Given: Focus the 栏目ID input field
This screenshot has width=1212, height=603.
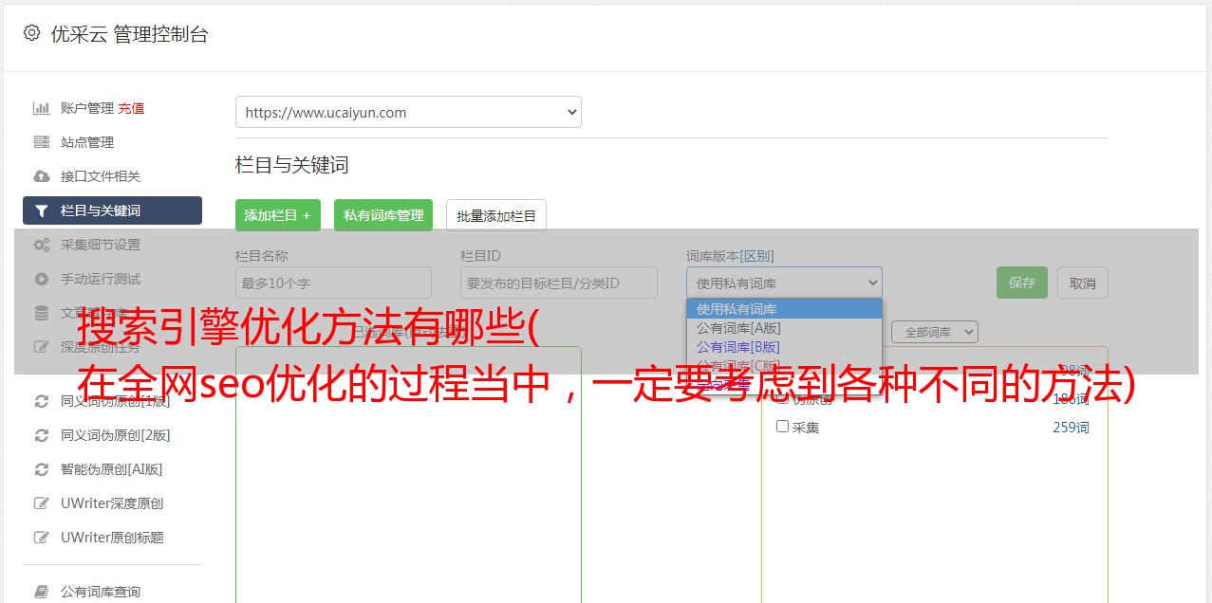Looking at the screenshot, I should [559, 283].
